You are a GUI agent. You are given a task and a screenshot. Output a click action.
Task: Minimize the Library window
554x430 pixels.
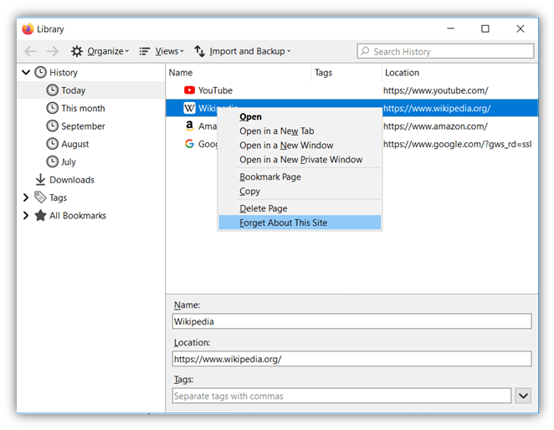click(450, 28)
